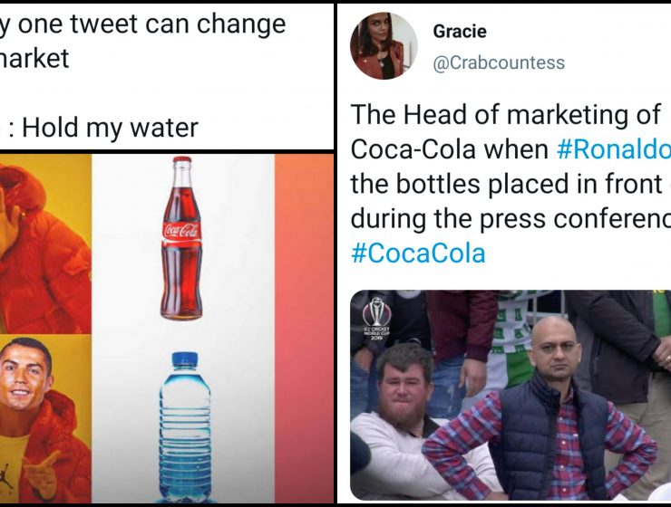The height and width of the screenshot is (507, 671).
Task: Open Gracie's round profile avatar
Action: coord(384,45)
